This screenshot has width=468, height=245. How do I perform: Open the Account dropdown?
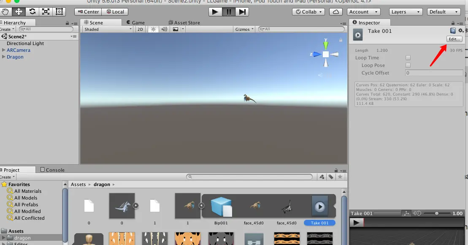tap(363, 12)
